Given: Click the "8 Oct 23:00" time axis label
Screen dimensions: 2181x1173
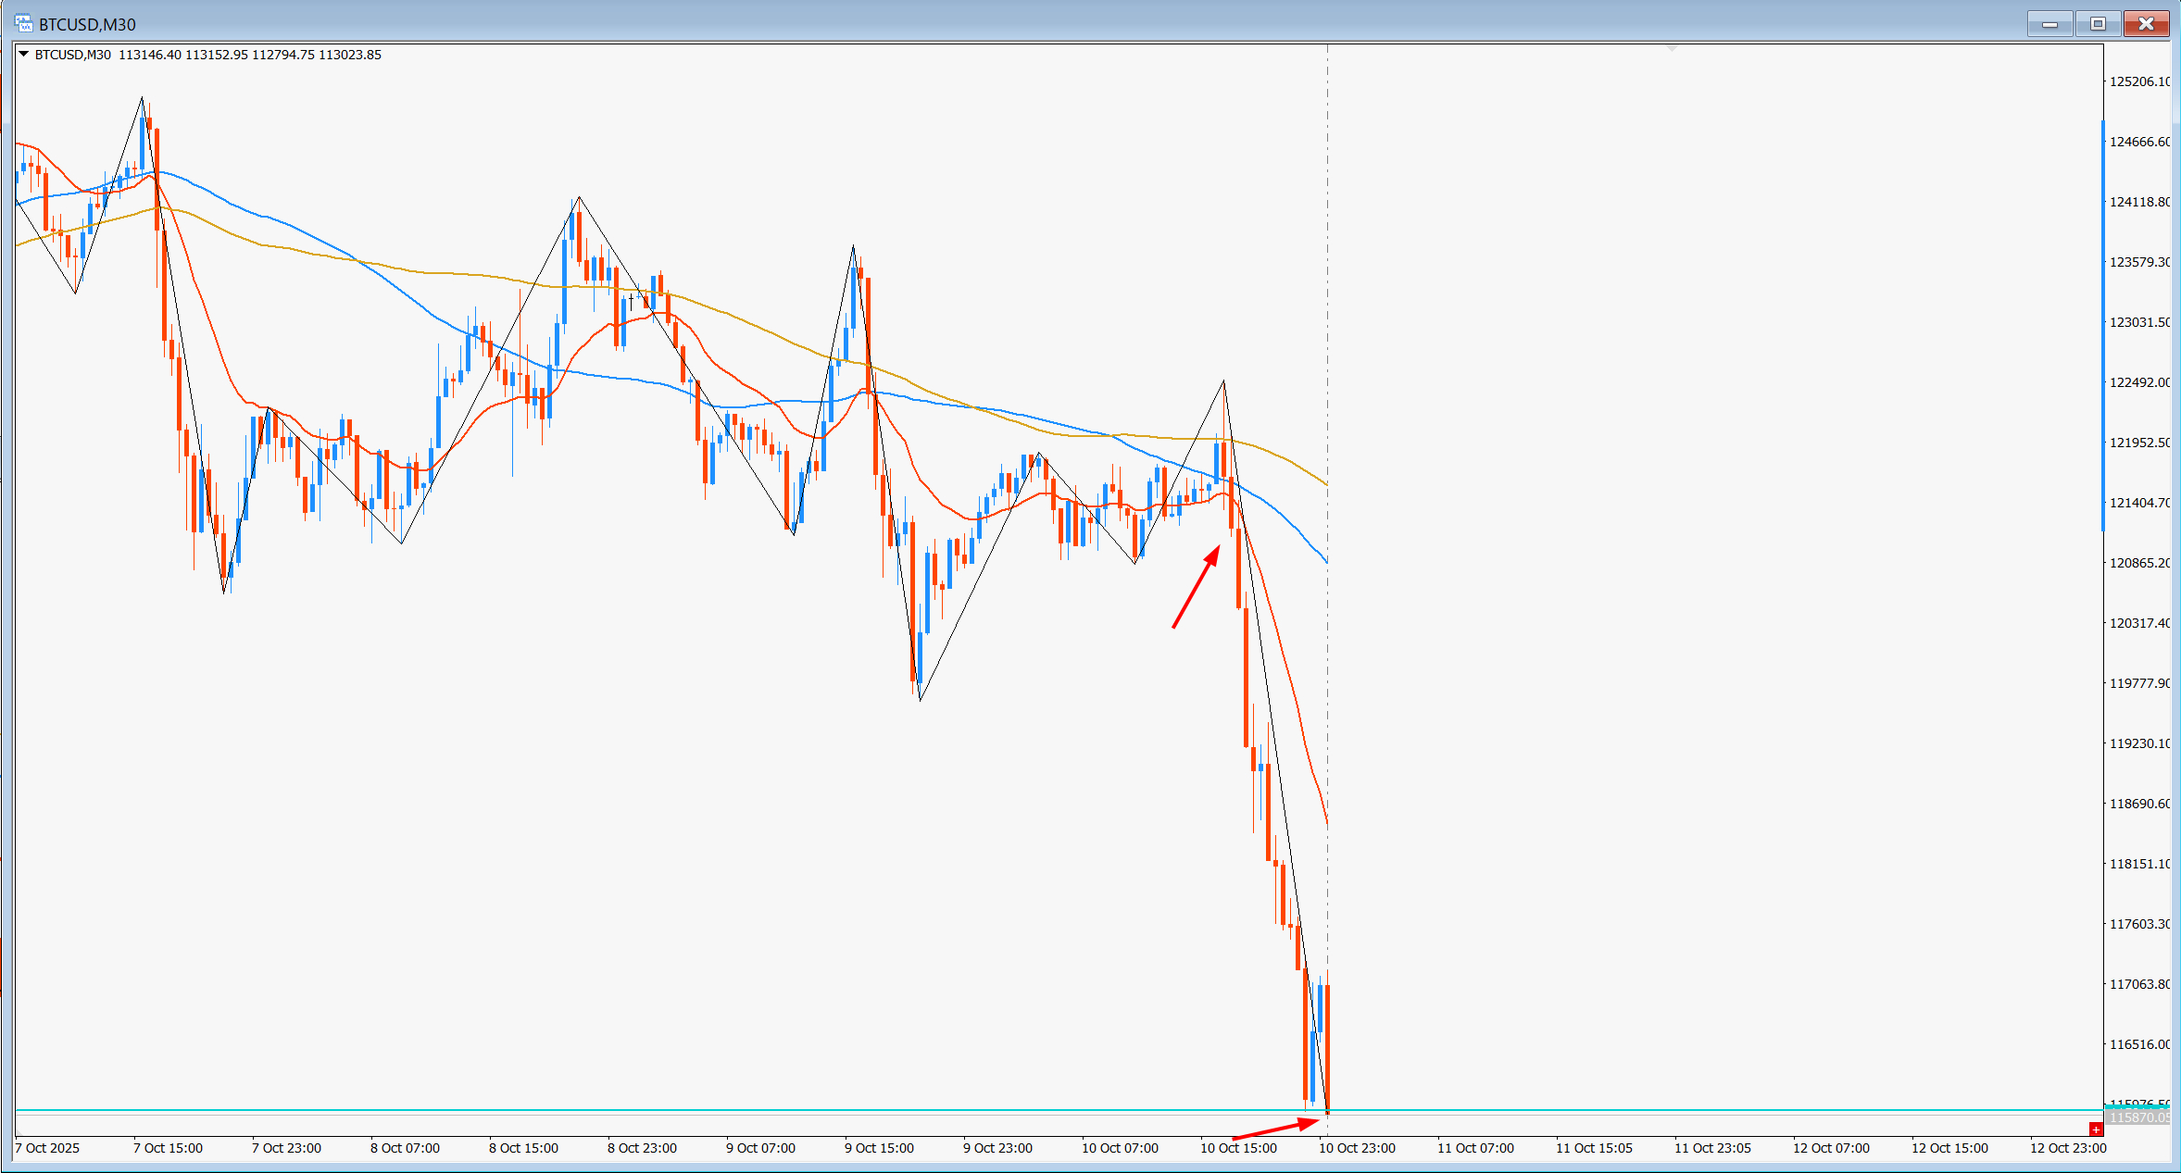Looking at the screenshot, I should 643,1148.
